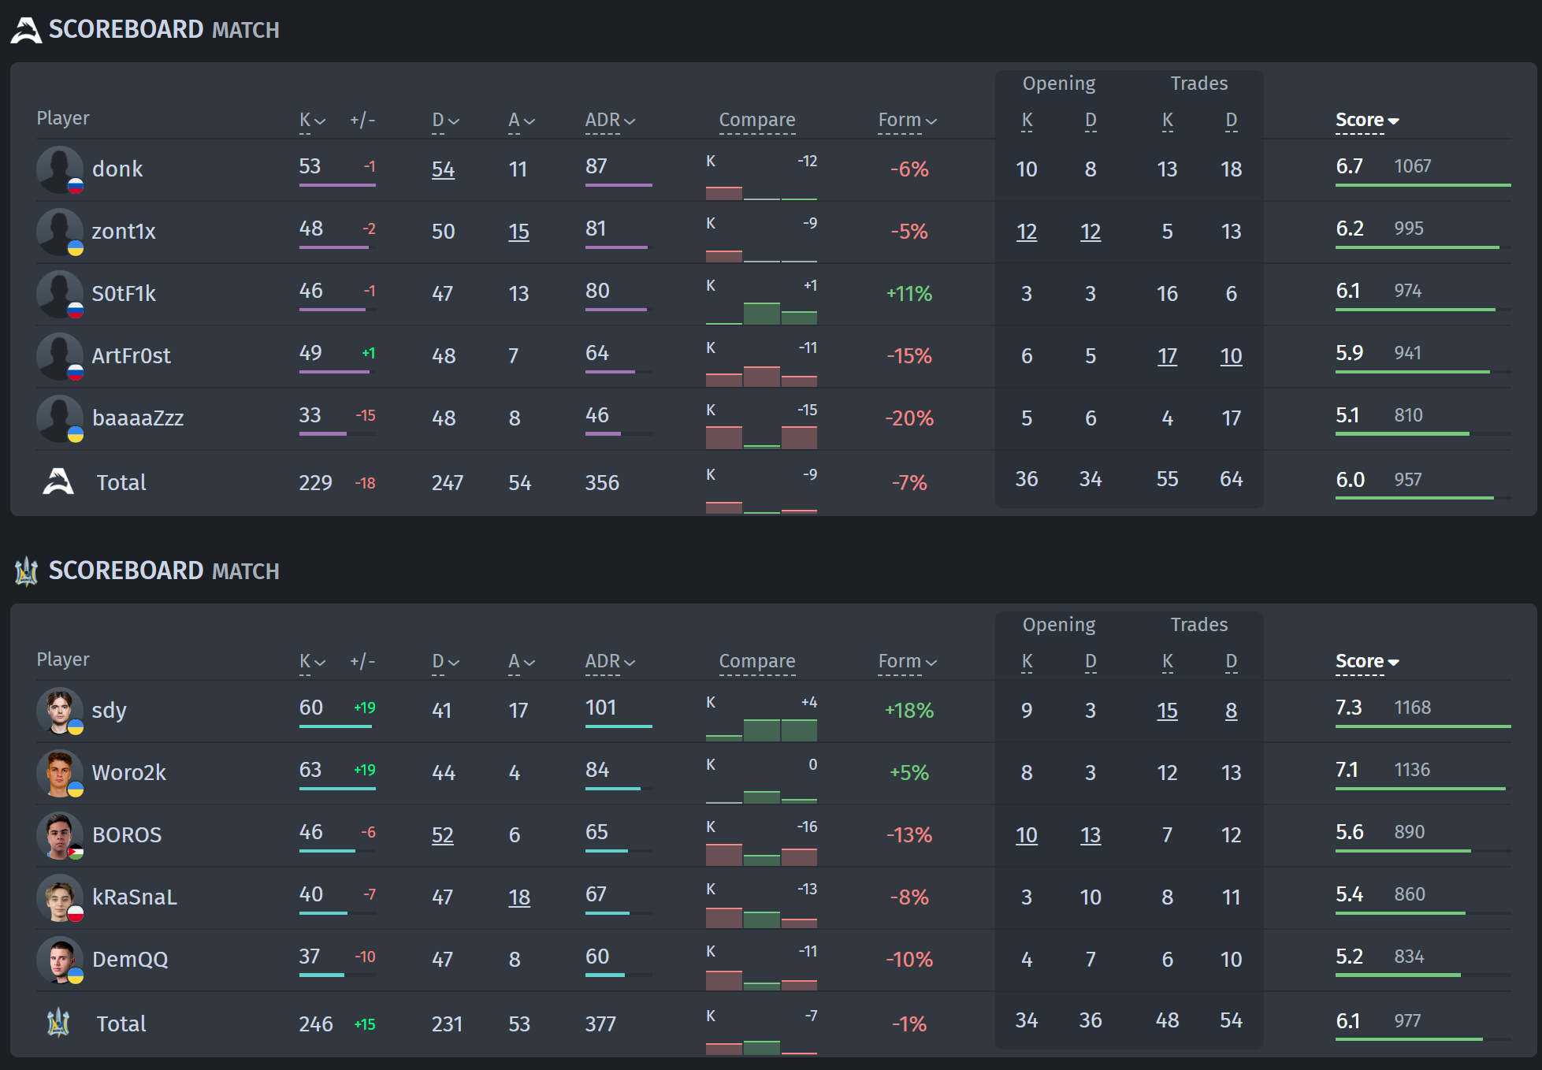Sort second scoreboard by A column
Viewport: 1542px width, 1070px height.
point(522,662)
